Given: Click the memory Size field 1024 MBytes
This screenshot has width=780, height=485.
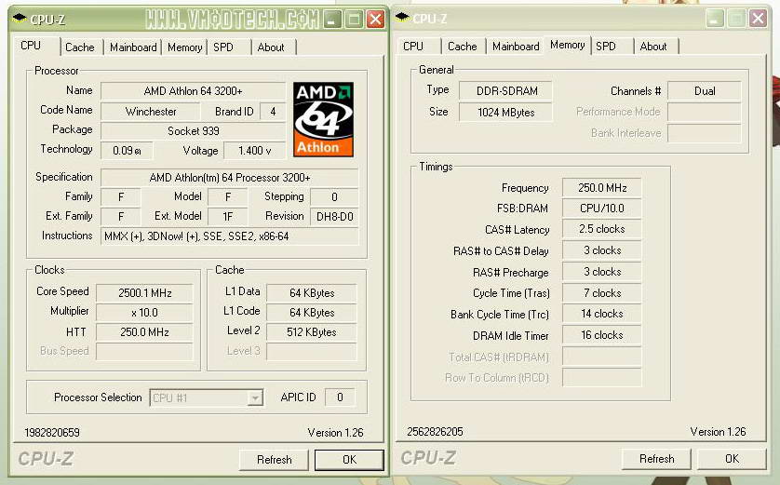Looking at the screenshot, I should [x=506, y=113].
